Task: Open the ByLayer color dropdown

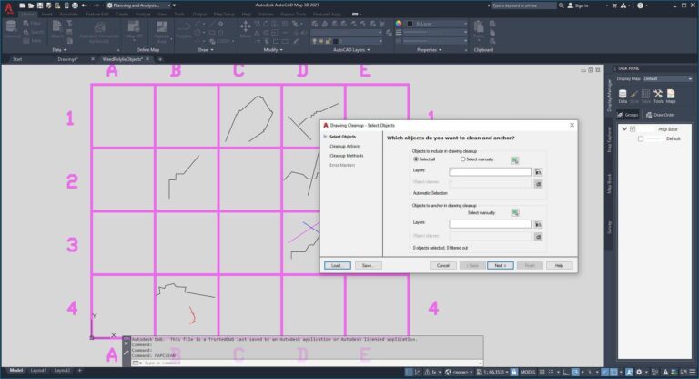Action: (x=437, y=24)
